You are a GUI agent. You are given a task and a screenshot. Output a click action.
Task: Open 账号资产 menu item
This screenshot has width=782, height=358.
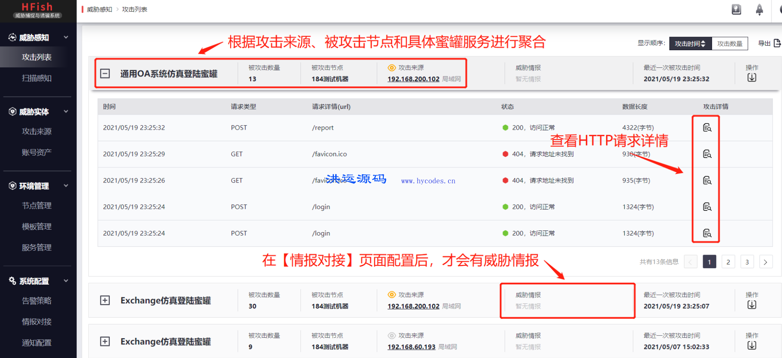[x=37, y=152]
